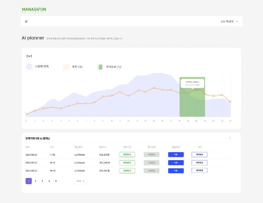Click the blue outlined button in the 18-19 row
Image resolution: width=263 pixels, height=203 pixels.
click(199, 162)
